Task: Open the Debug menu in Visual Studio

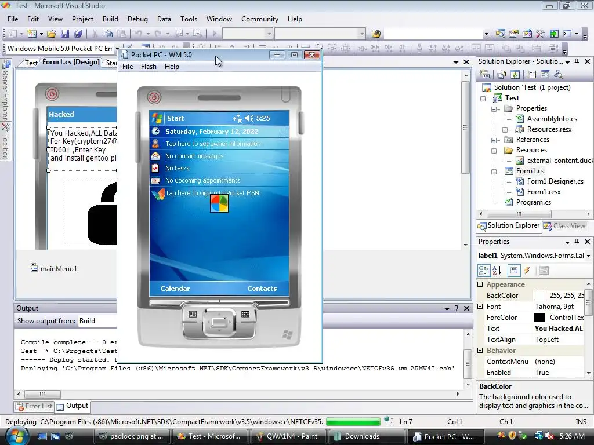Action: coord(137,19)
